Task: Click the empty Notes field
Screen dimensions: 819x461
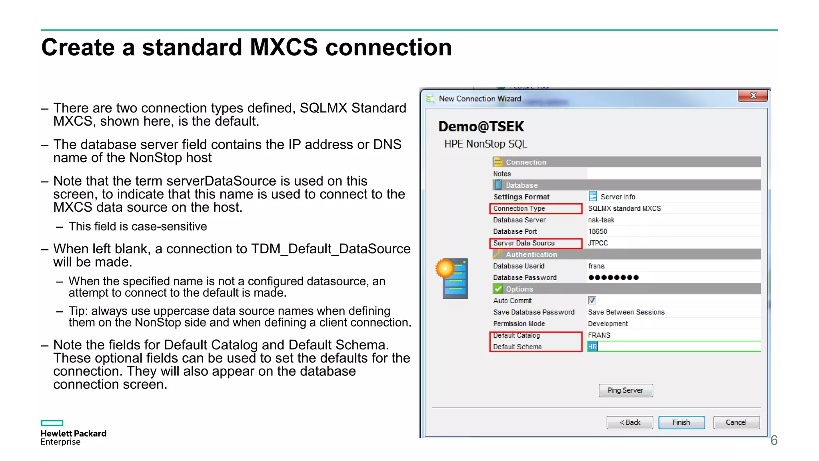Action: (x=674, y=174)
